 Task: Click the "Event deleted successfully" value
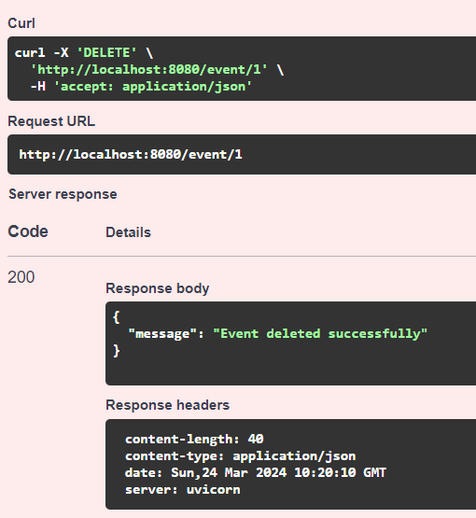(x=320, y=333)
